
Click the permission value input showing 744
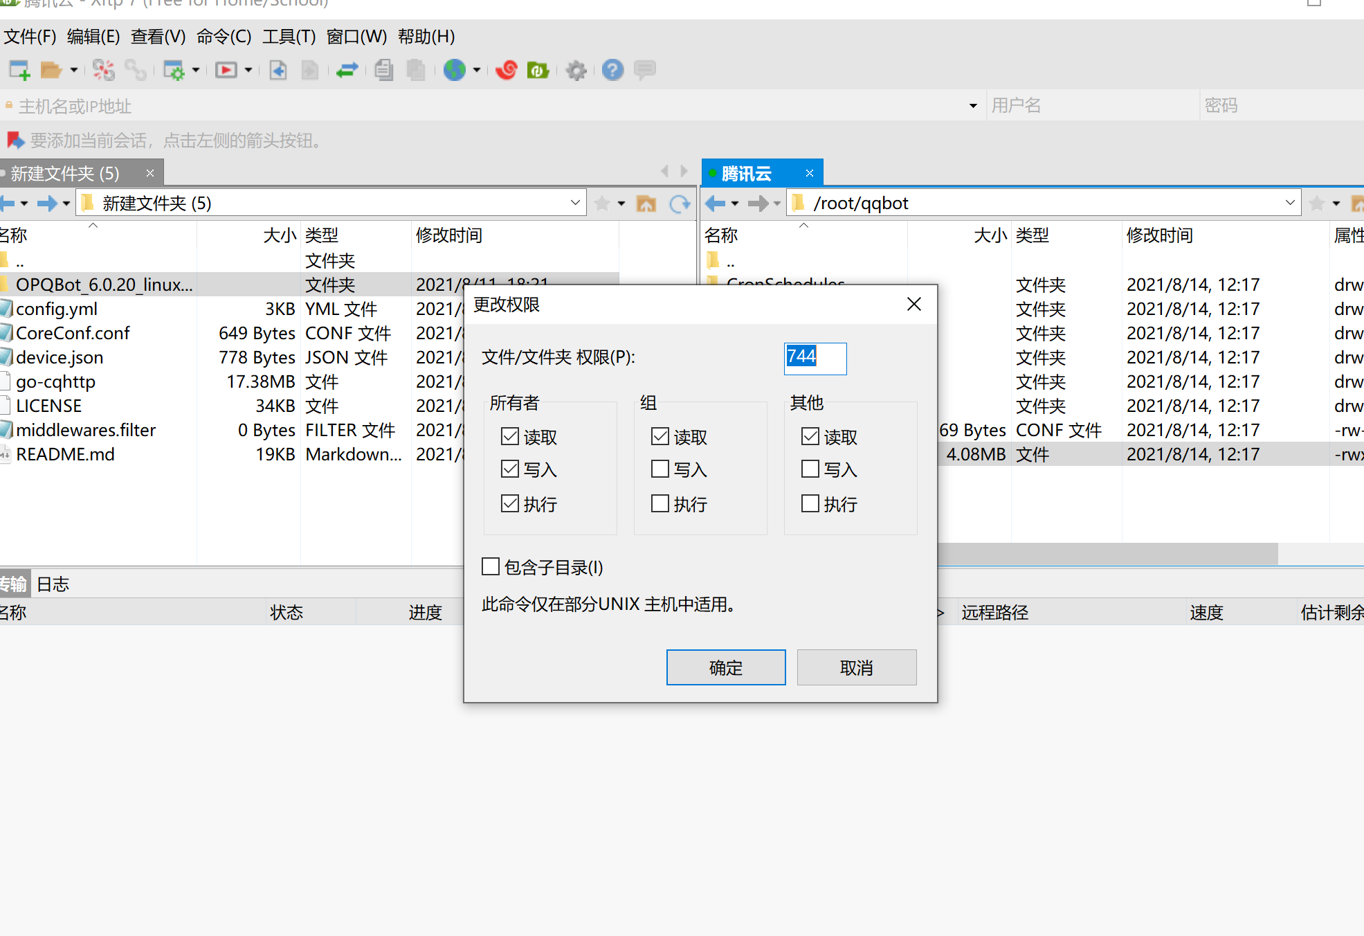coord(815,358)
